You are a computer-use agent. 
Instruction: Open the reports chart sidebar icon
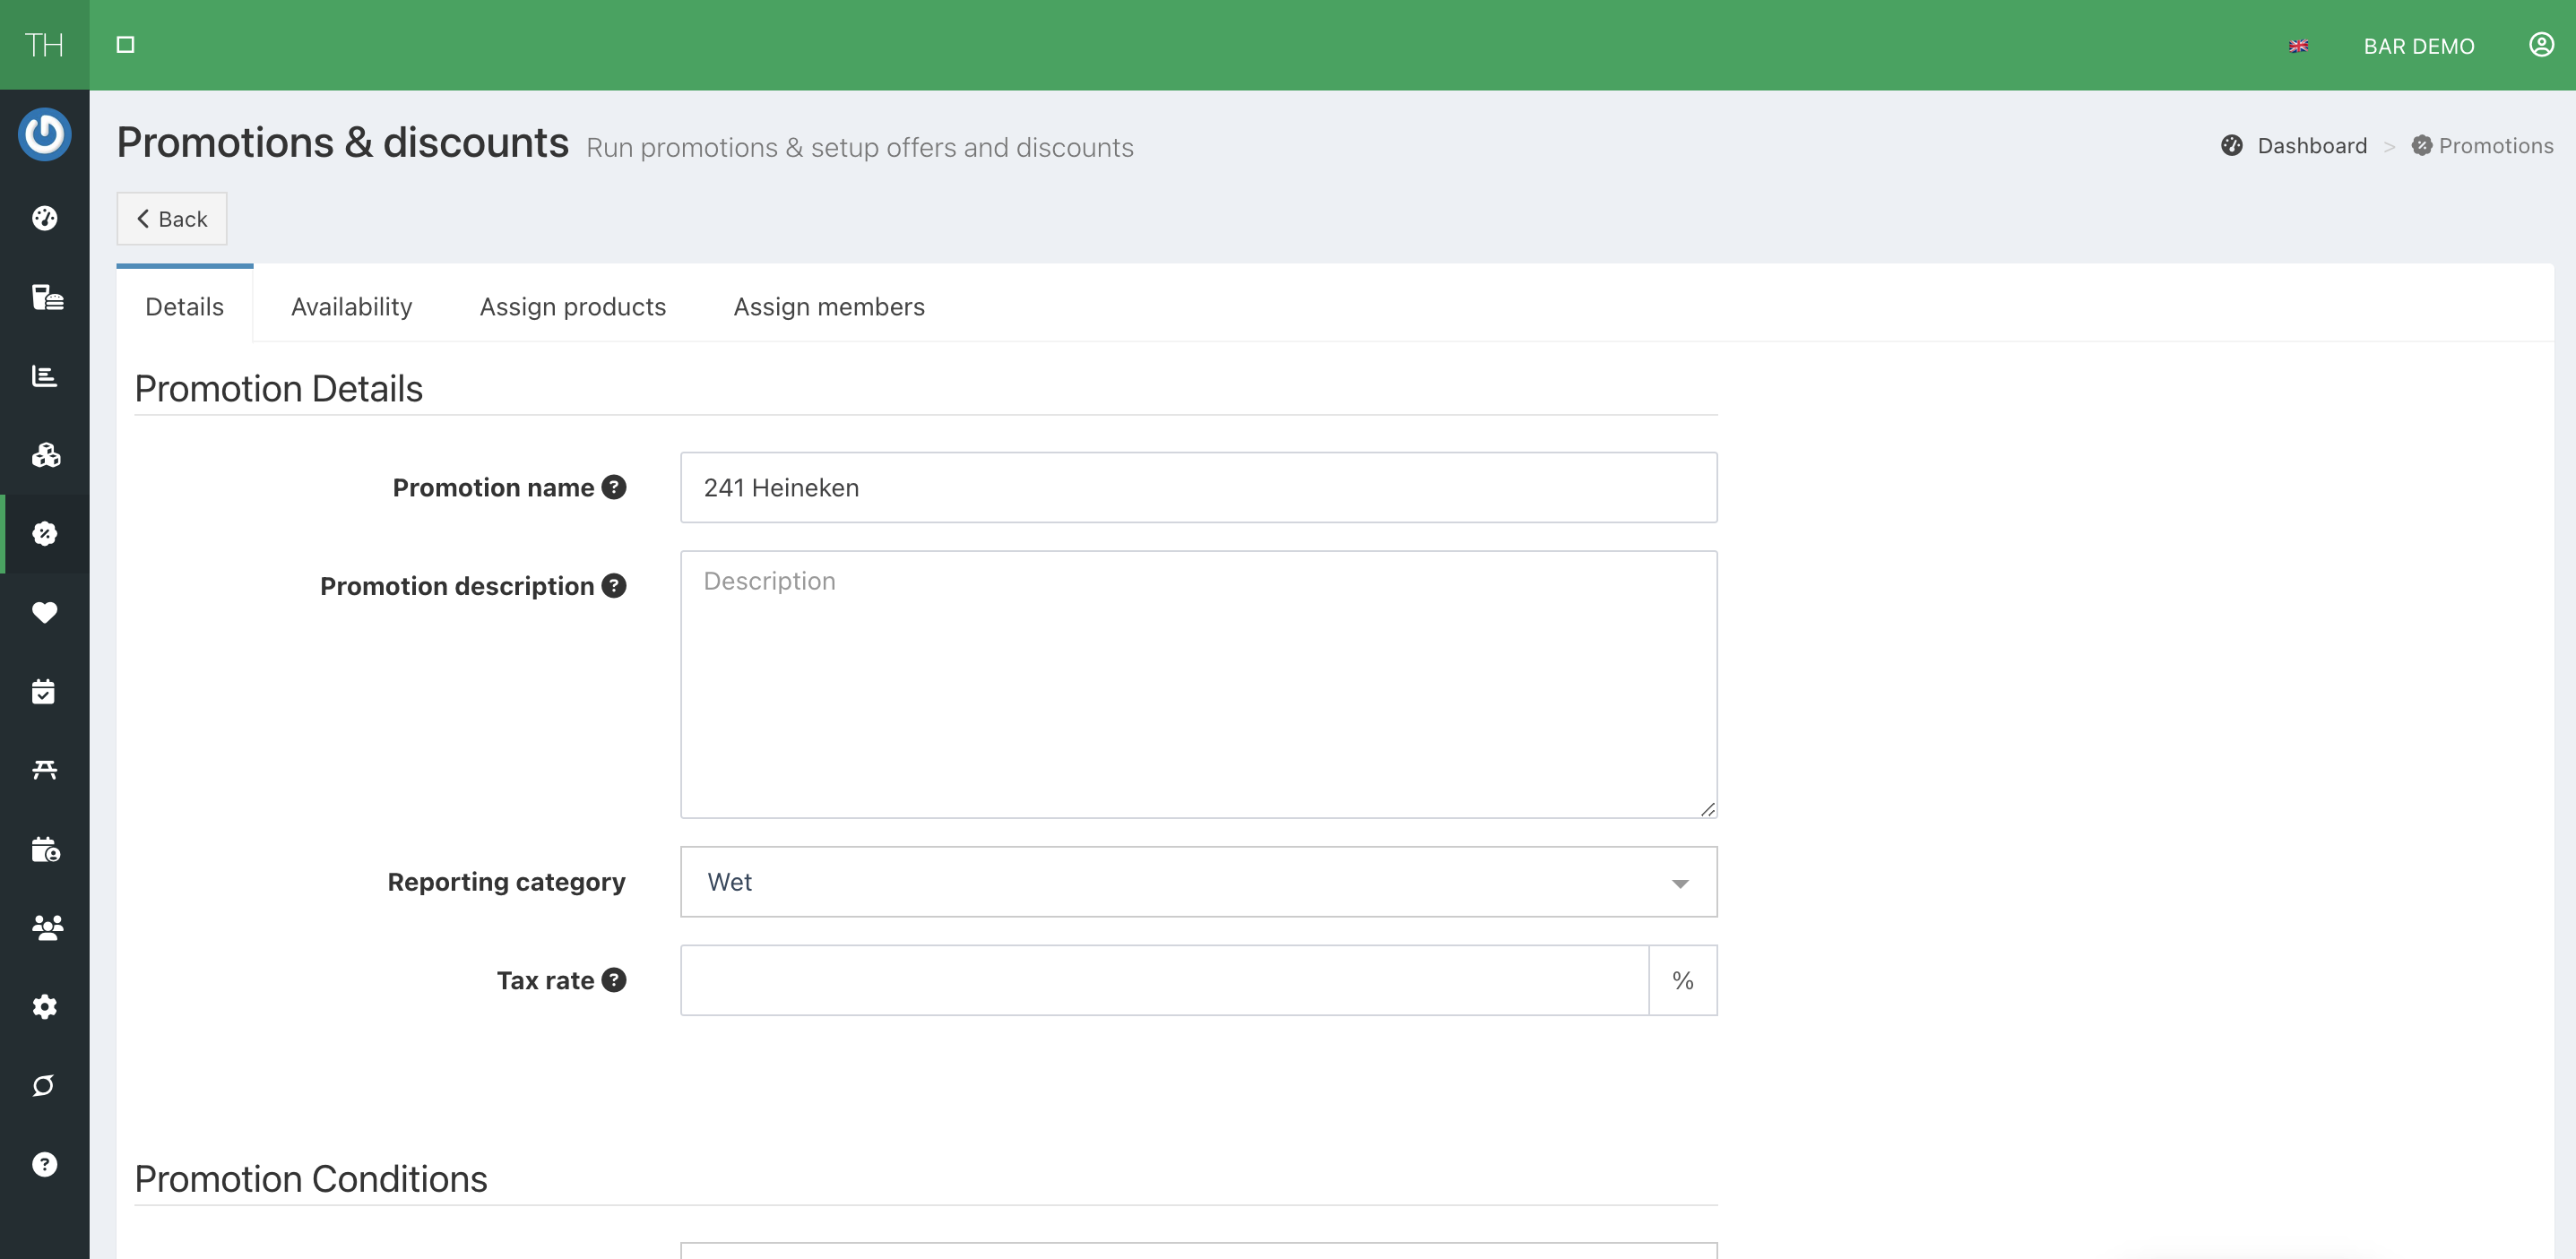point(44,376)
